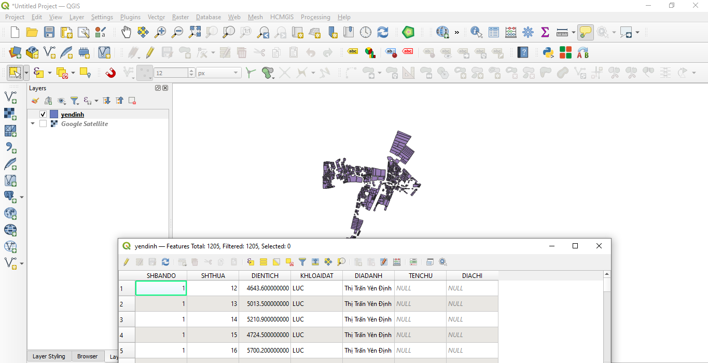Viewport: 708px width, 363px height.
Task: Click the yendinh layer color swatch
Action: tap(55, 114)
